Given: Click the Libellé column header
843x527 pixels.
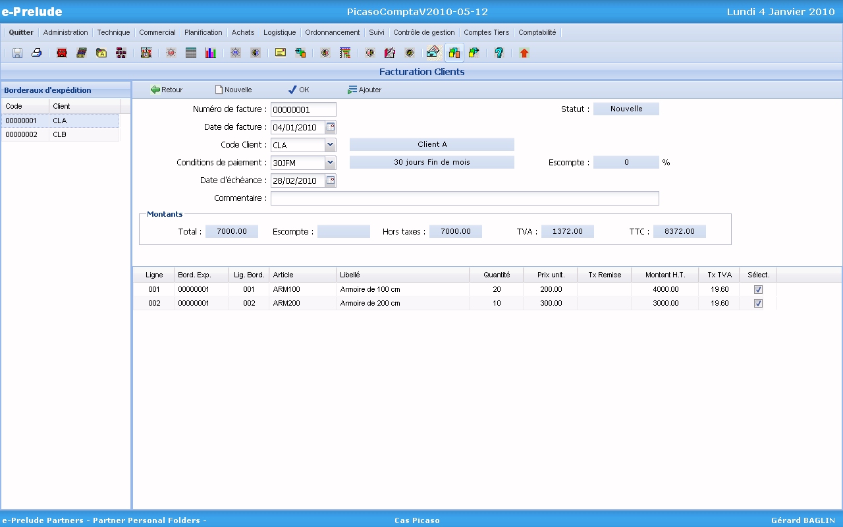Looking at the screenshot, I should coord(402,275).
